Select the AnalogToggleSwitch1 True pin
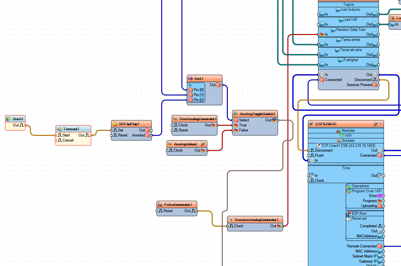This screenshot has width=401, height=266. click(232, 125)
